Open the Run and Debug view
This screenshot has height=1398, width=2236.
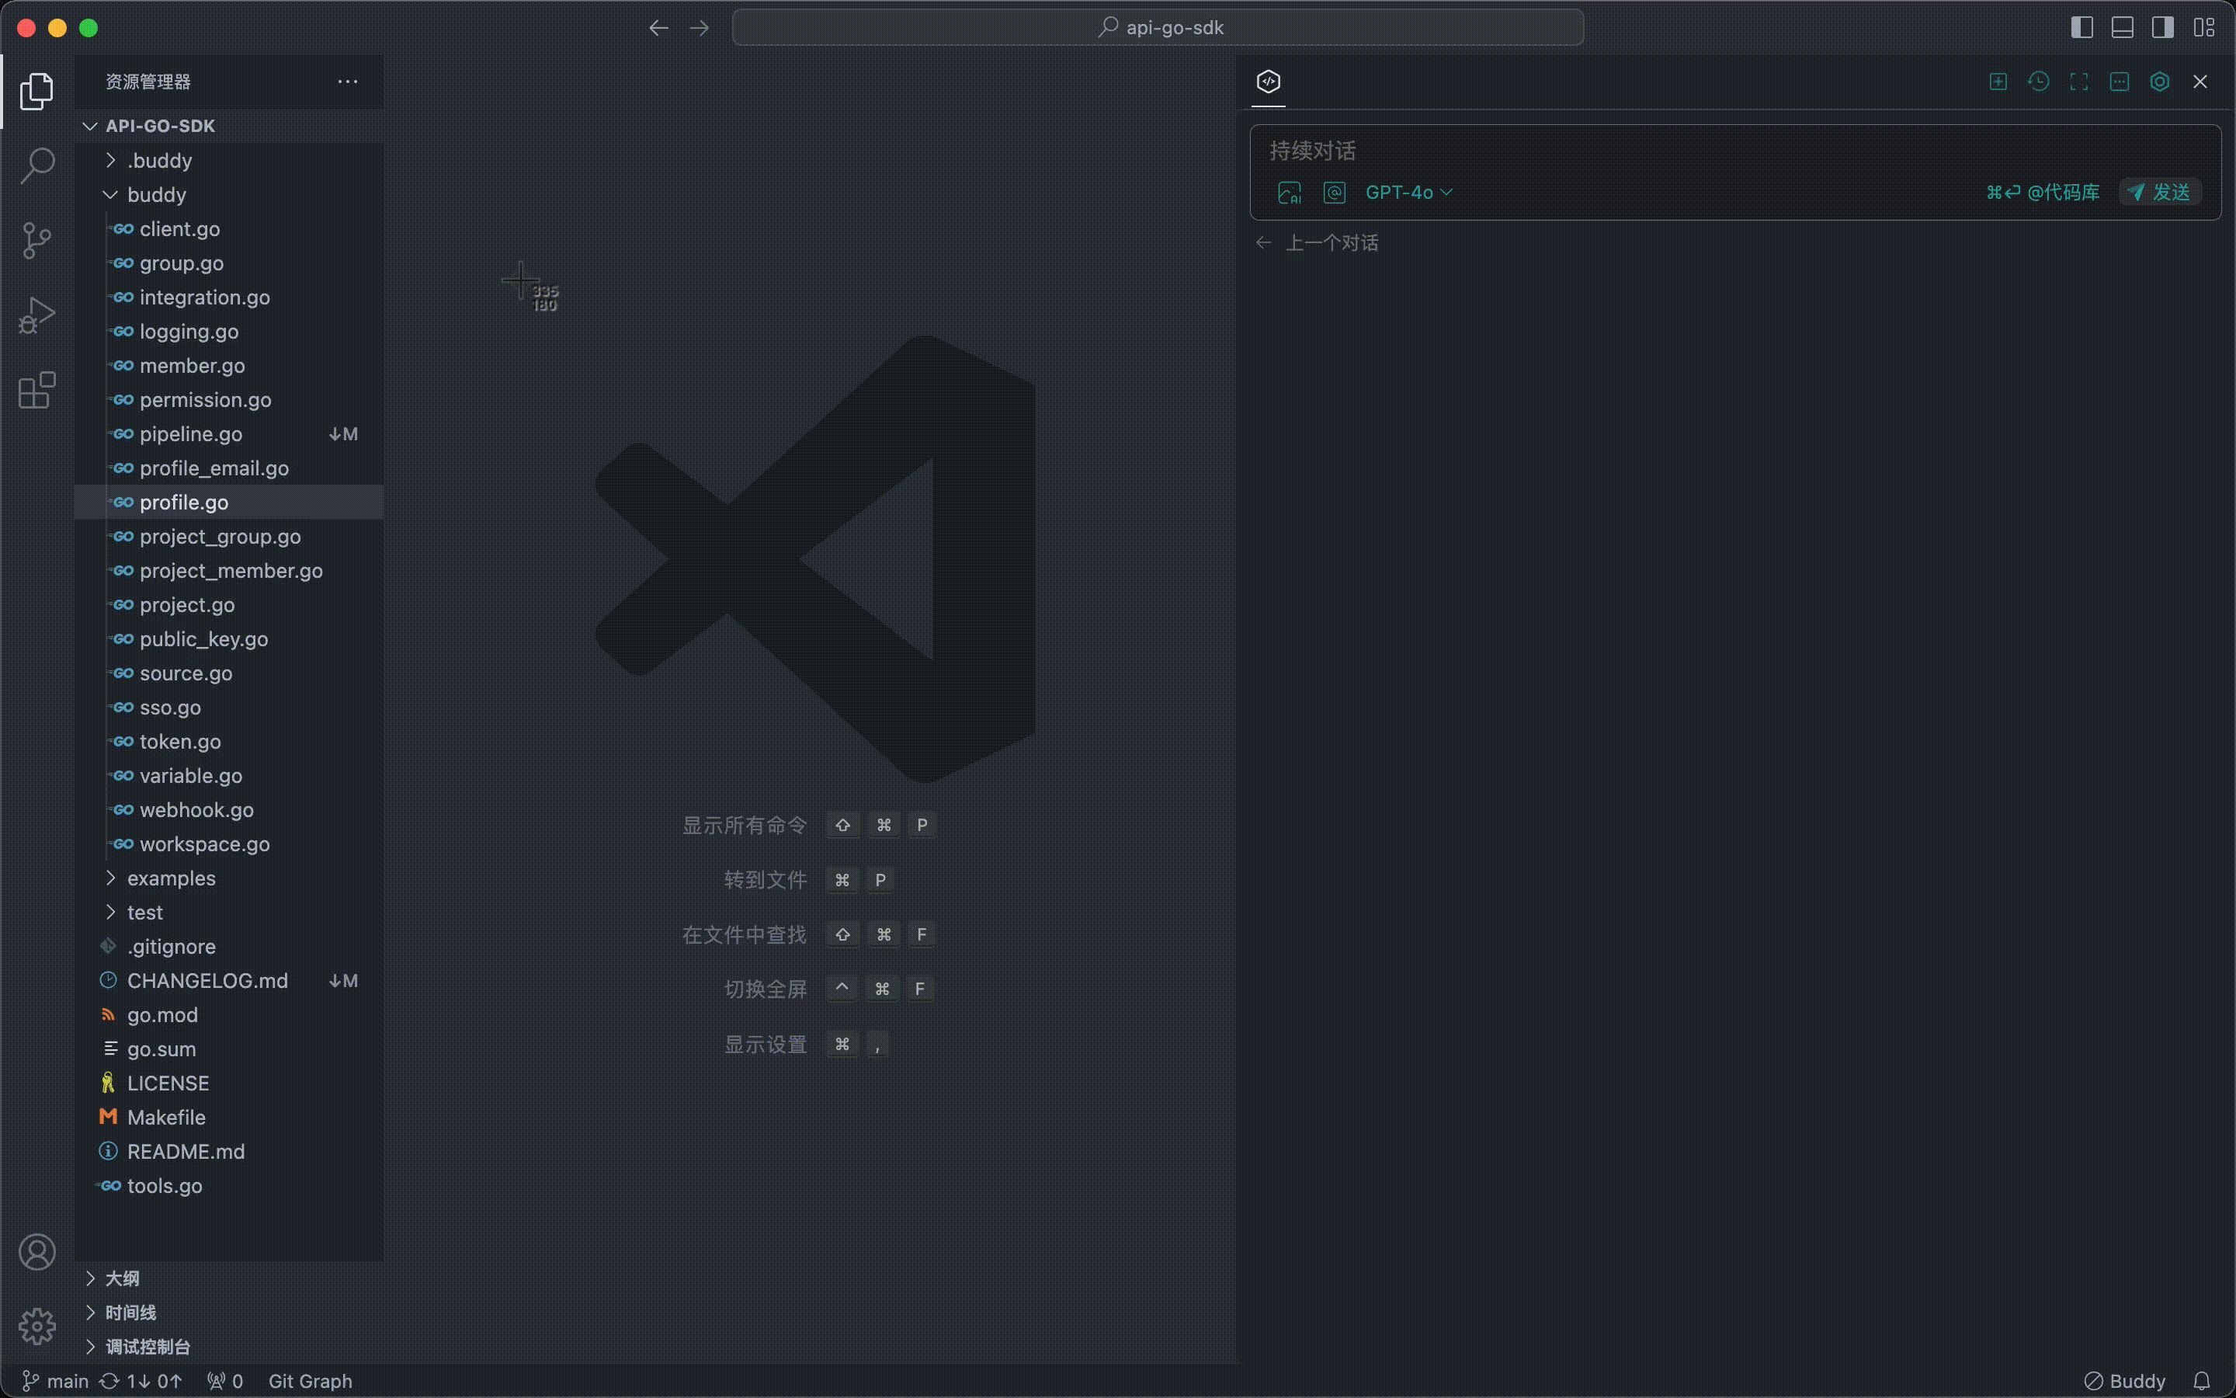pyautogui.click(x=37, y=315)
